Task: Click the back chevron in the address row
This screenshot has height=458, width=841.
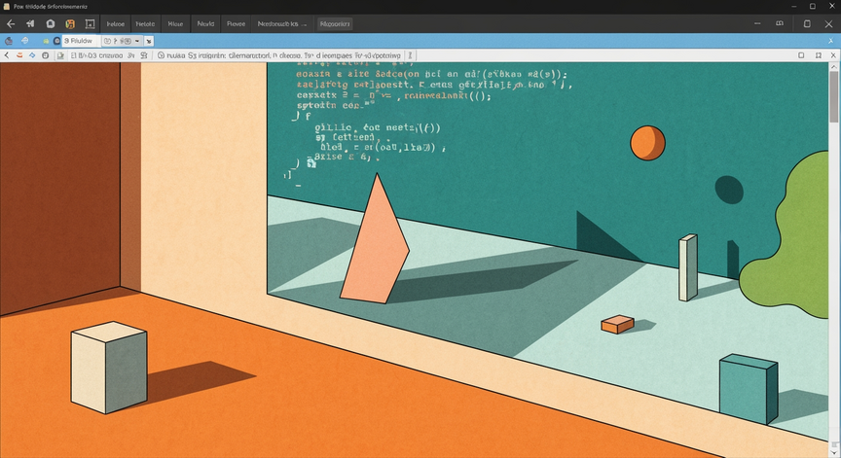Action: tap(7, 55)
